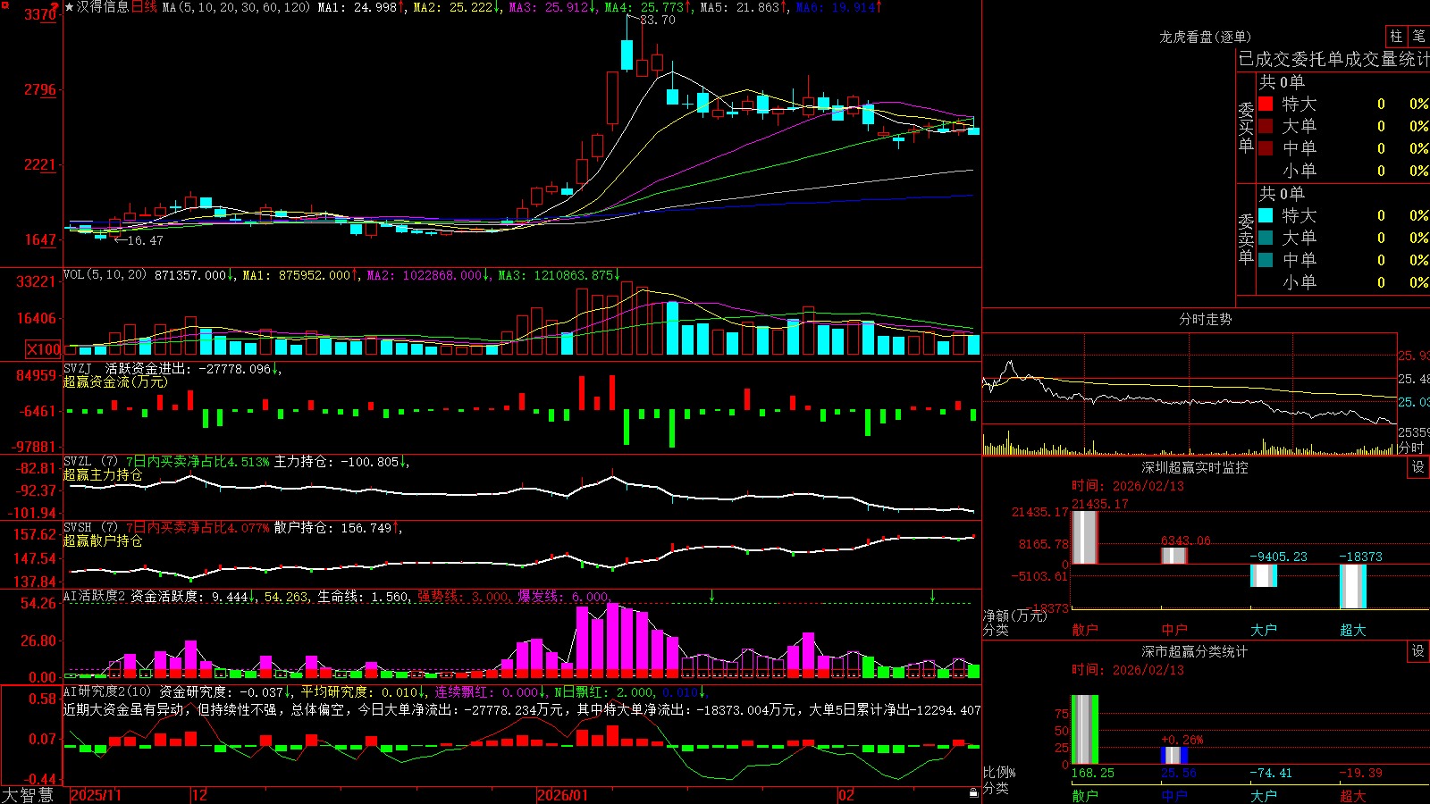Click the MA(5,10,20,30,60,120) indicator parameters
Image resolution: width=1430 pixels, height=804 pixels.
[x=236, y=7]
